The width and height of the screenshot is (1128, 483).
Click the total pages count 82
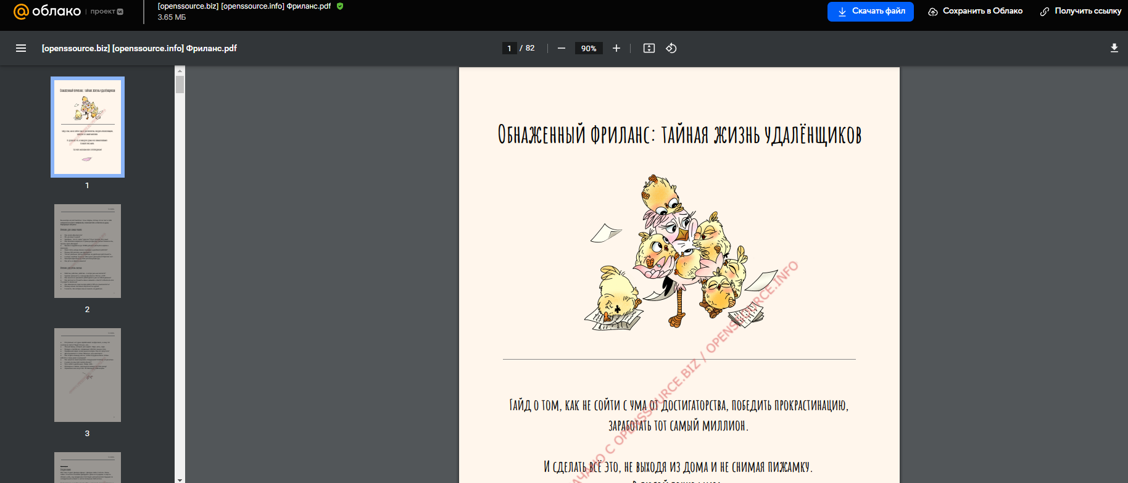click(x=530, y=48)
